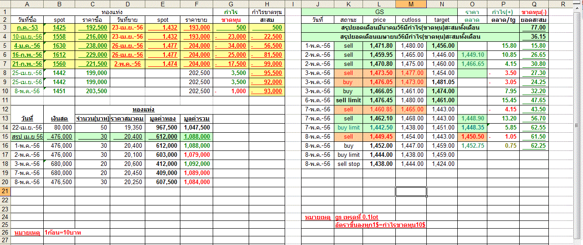This screenshot has width=583, height=245.
Task: Click gold value 607,500
Action: point(163,182)
